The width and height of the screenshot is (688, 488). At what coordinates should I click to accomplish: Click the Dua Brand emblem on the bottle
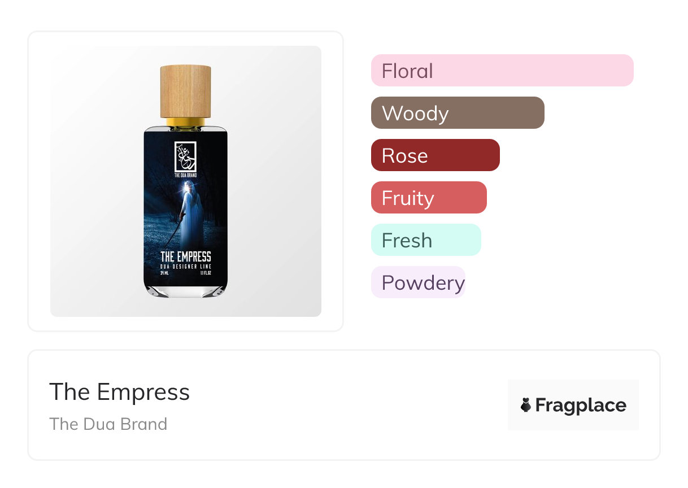coord(185,156)
